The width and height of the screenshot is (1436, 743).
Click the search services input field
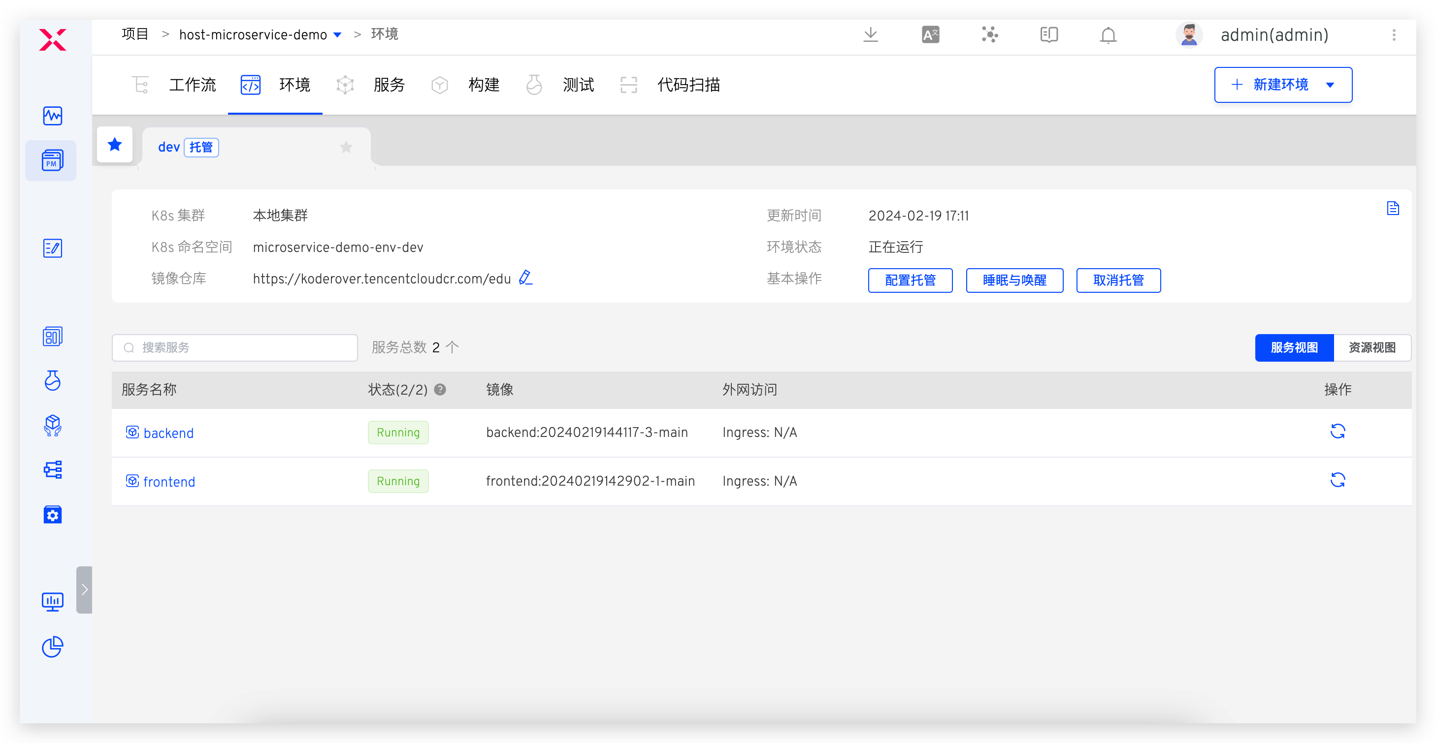pyautogui.click(x=234, y=347)
